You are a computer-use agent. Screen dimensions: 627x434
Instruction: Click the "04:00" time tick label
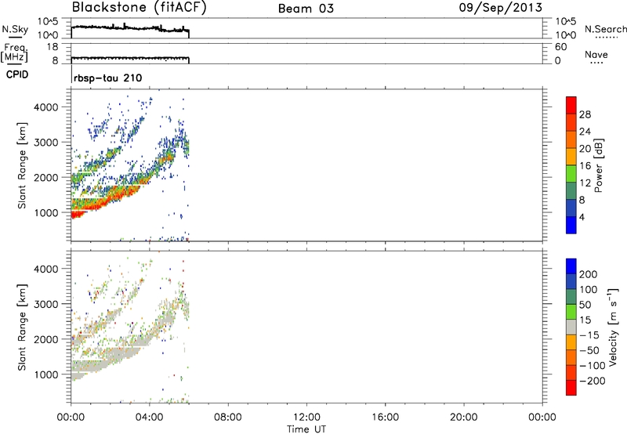[150, 418]
